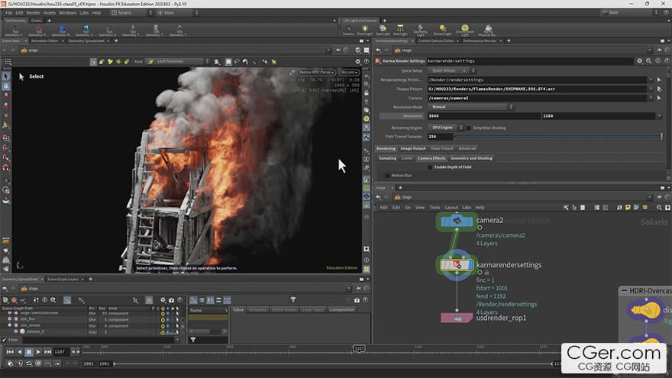The image size is (672, 378).
Task: Click the parameter search magnifier icon
Action: pos(649,61)
